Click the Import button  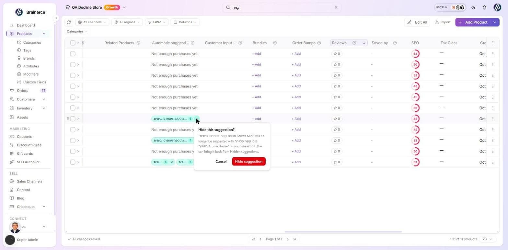click(x=442, y=22)
